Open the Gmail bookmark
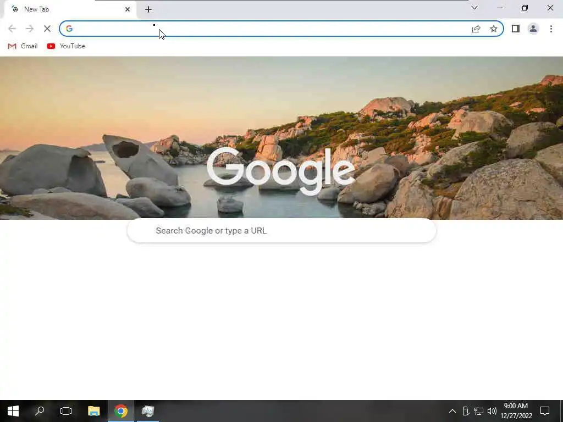 click(x=23, y=46)
